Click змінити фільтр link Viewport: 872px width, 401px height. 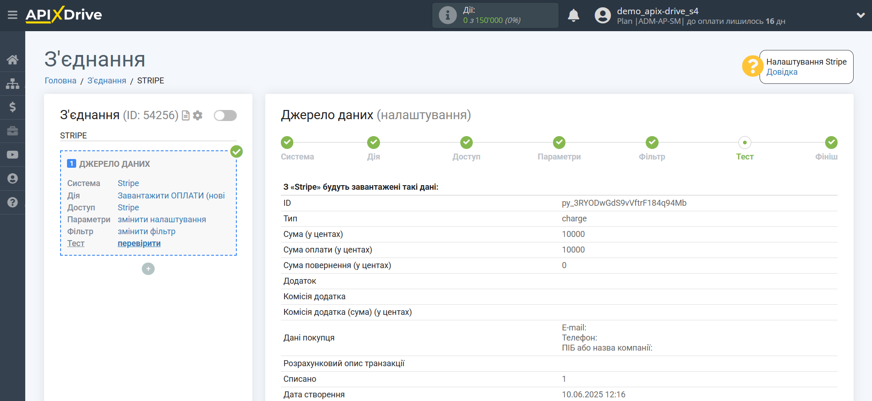click(x=146, y=231)
